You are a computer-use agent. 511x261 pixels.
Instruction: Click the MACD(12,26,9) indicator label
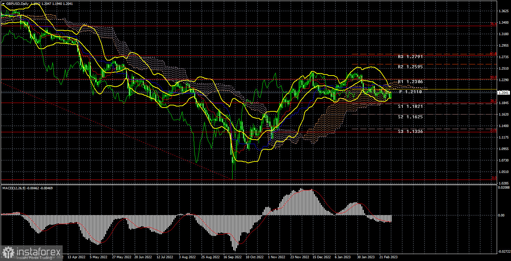(x=15, y=188)
